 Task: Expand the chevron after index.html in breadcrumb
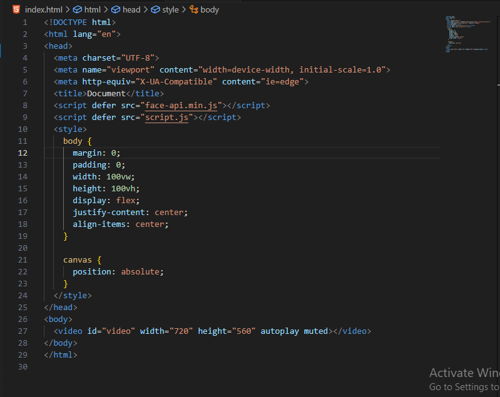point(68,10)
